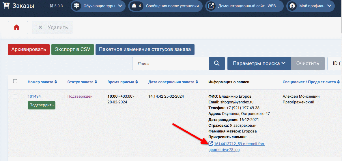This screenshot has width=342, height=161.
Task: Toggle the select-all checkbox in table header
Action: 15,82
